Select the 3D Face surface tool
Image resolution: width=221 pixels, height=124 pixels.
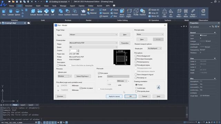tap(171, 13)
